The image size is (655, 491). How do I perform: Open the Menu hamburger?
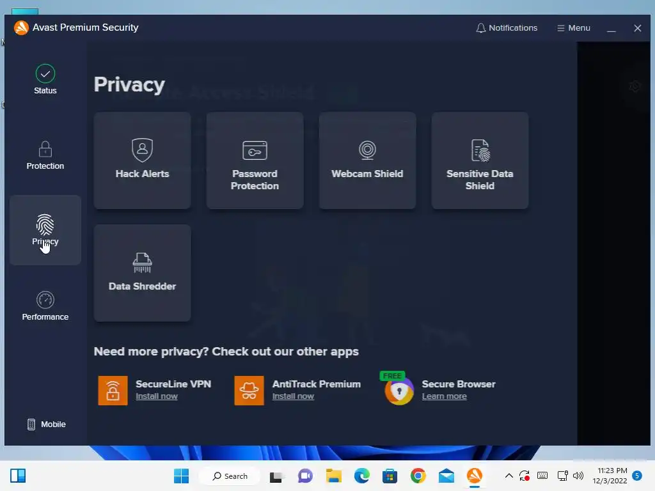[574, 28]
